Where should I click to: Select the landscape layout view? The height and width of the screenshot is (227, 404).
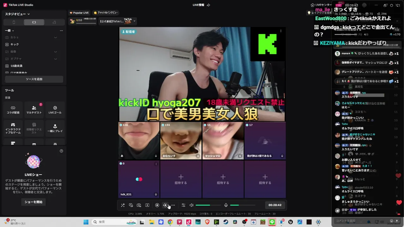[34, 22]
